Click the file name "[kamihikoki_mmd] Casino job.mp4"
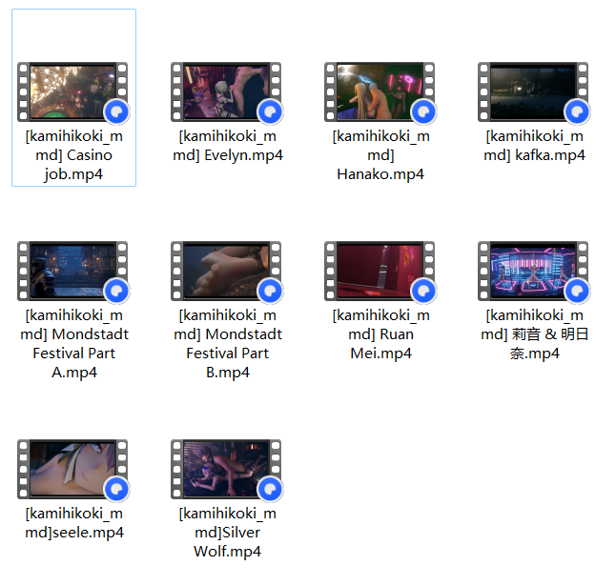The image size is (616, 586). coord(73,155)
